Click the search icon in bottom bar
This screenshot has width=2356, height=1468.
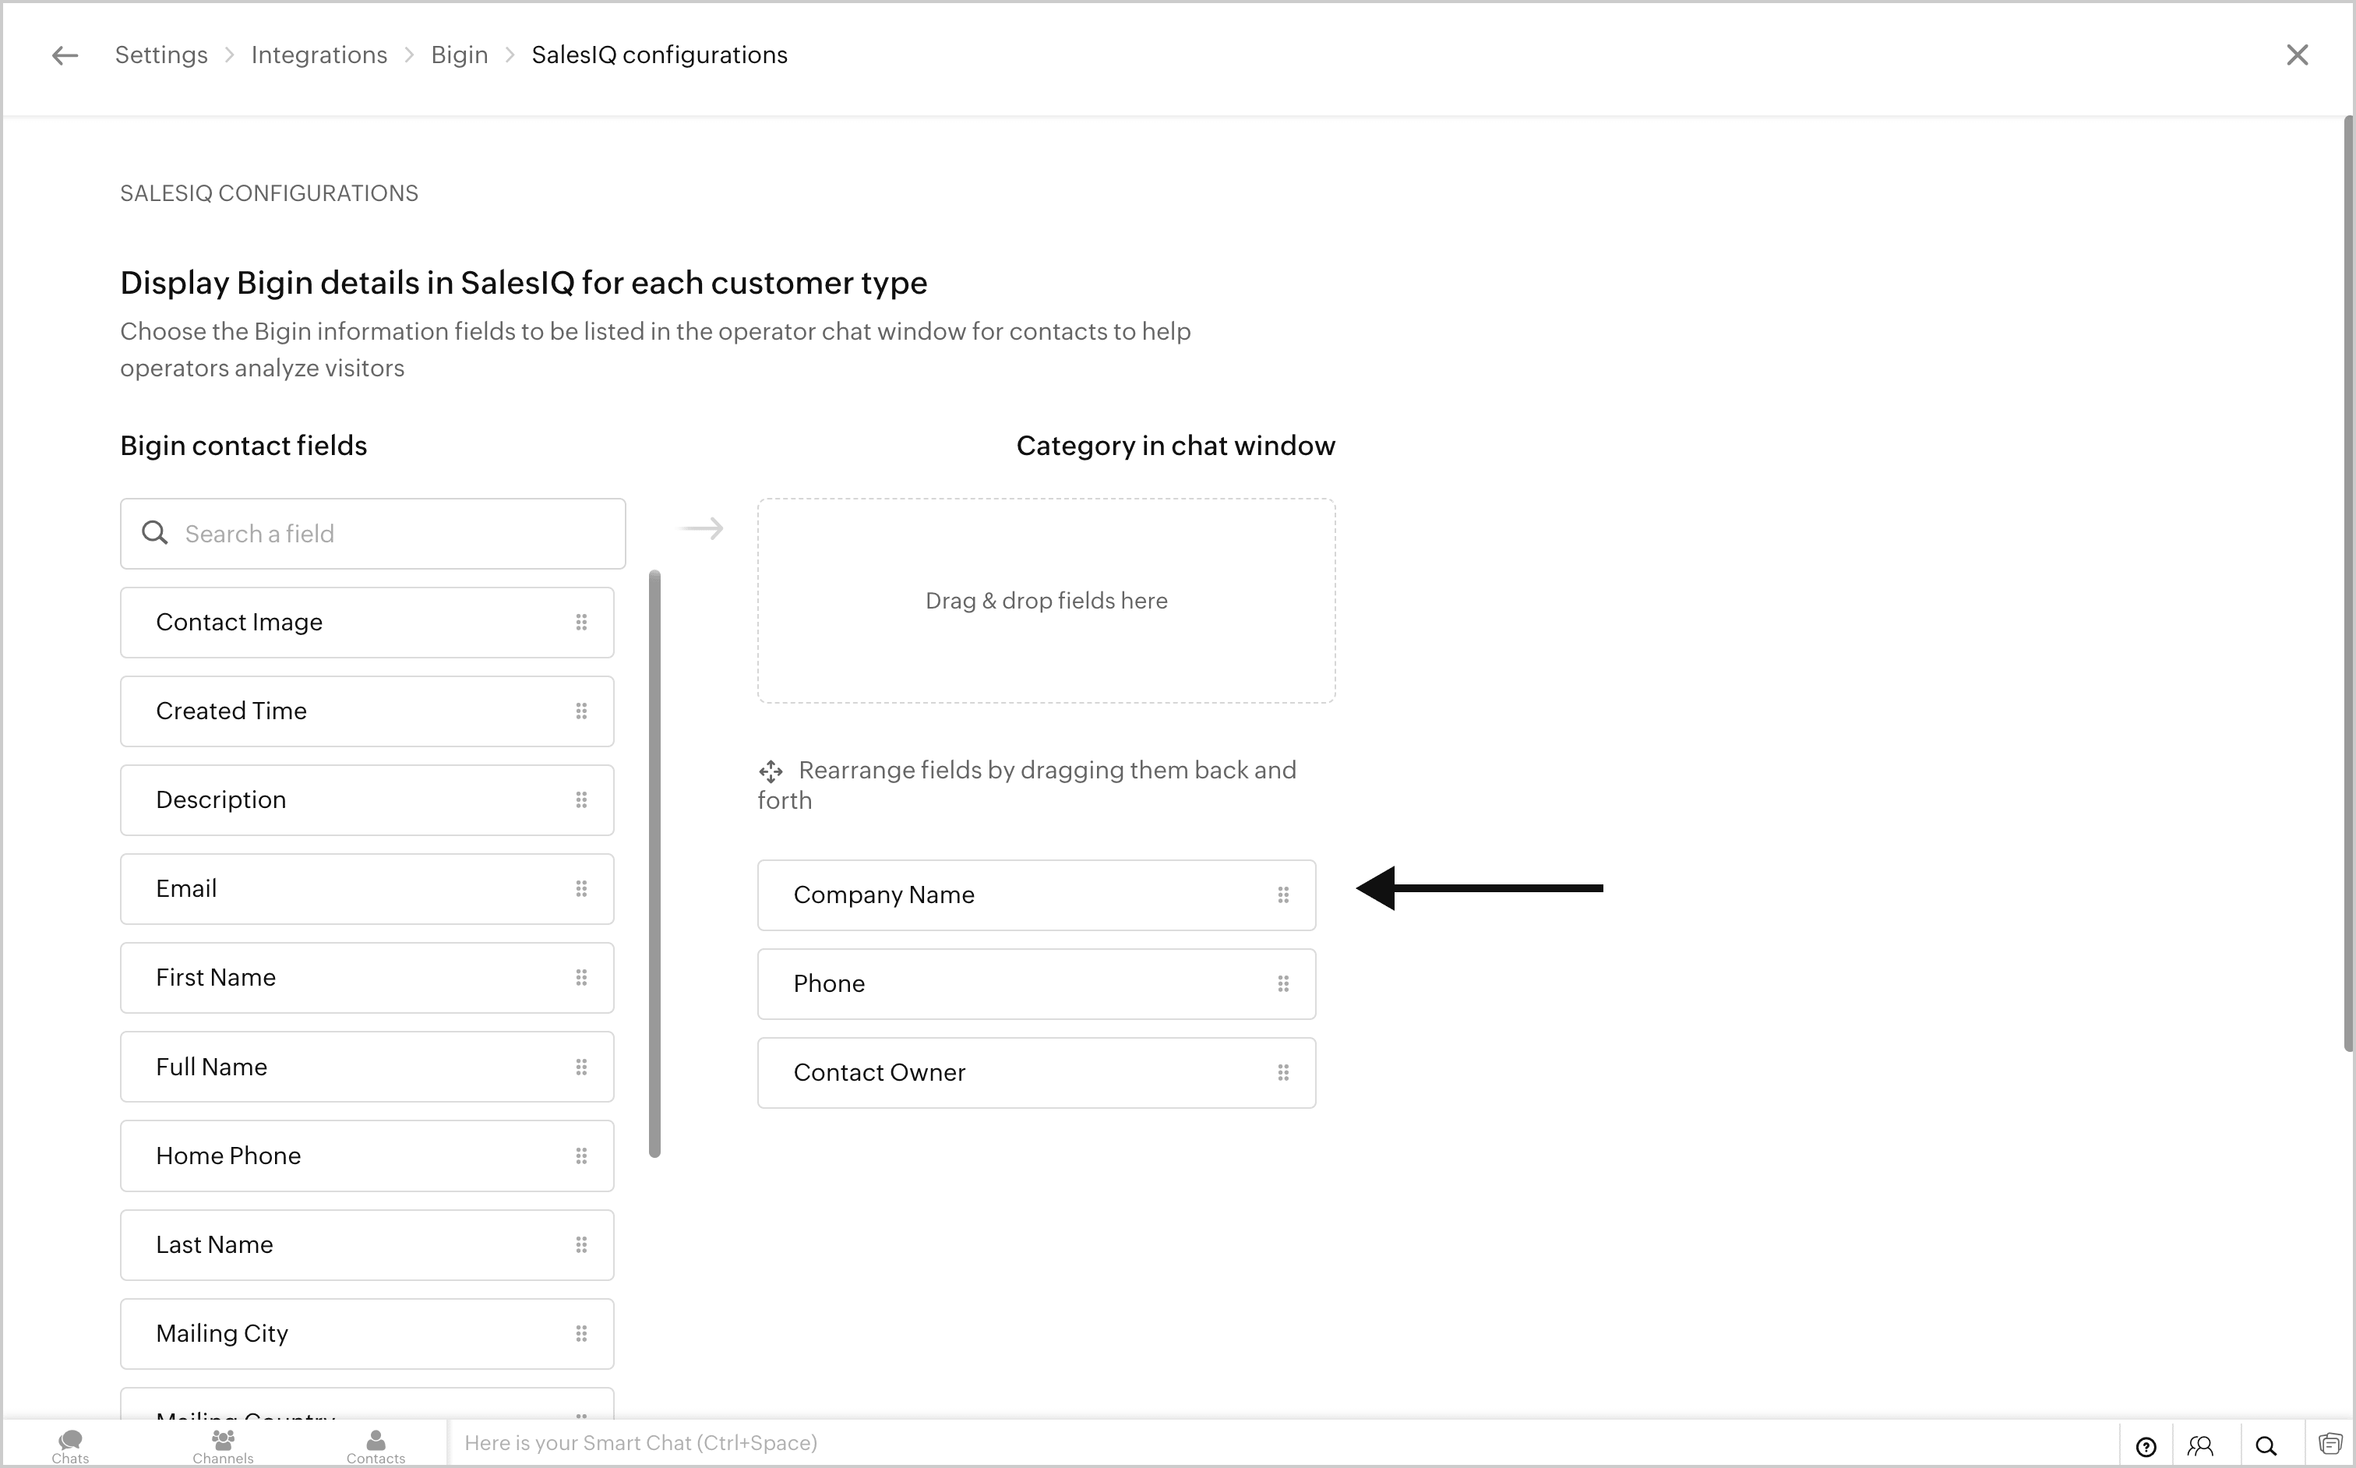click(x=2266, y=1447)
